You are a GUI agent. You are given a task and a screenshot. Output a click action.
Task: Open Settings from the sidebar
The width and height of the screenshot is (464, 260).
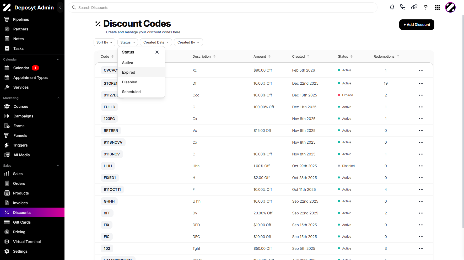click(32, 251)
